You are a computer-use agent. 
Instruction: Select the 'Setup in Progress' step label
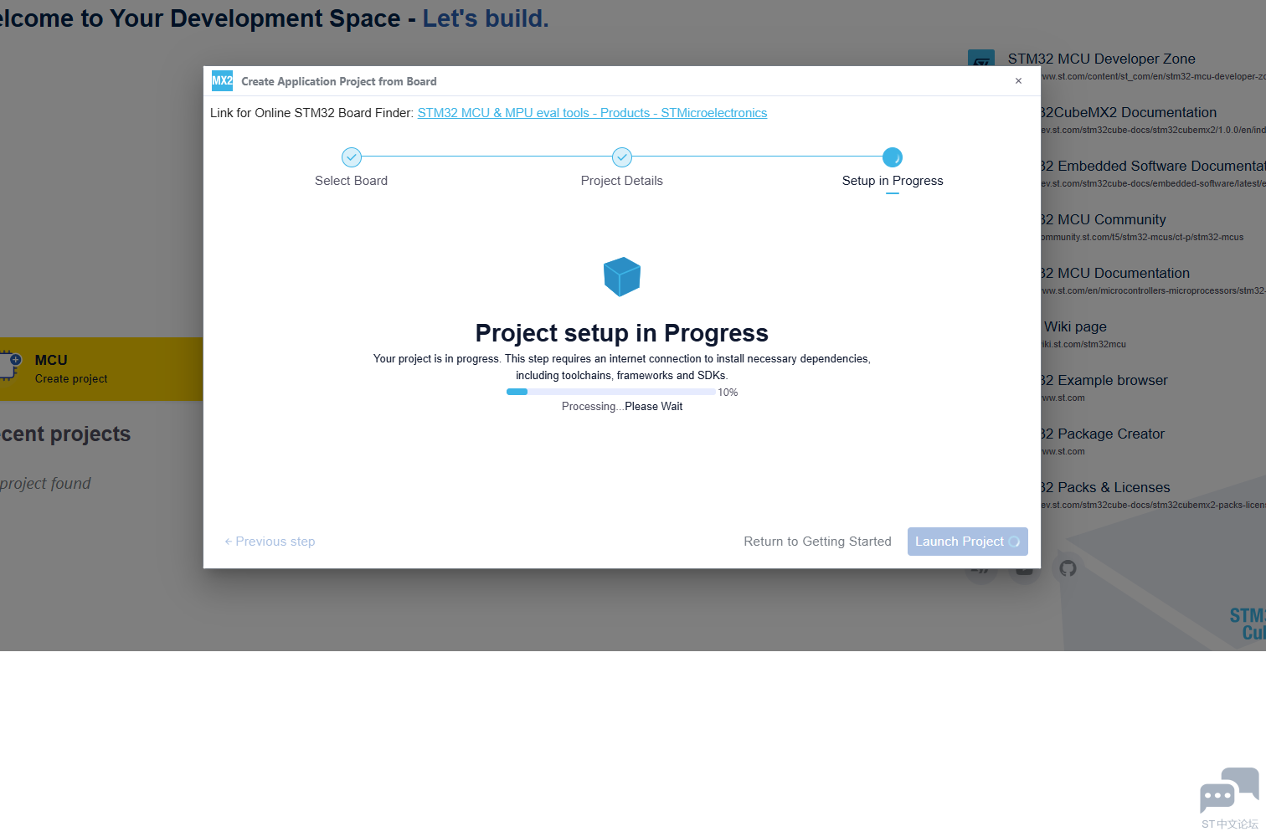pyautogui.click(x=893, y=181)
